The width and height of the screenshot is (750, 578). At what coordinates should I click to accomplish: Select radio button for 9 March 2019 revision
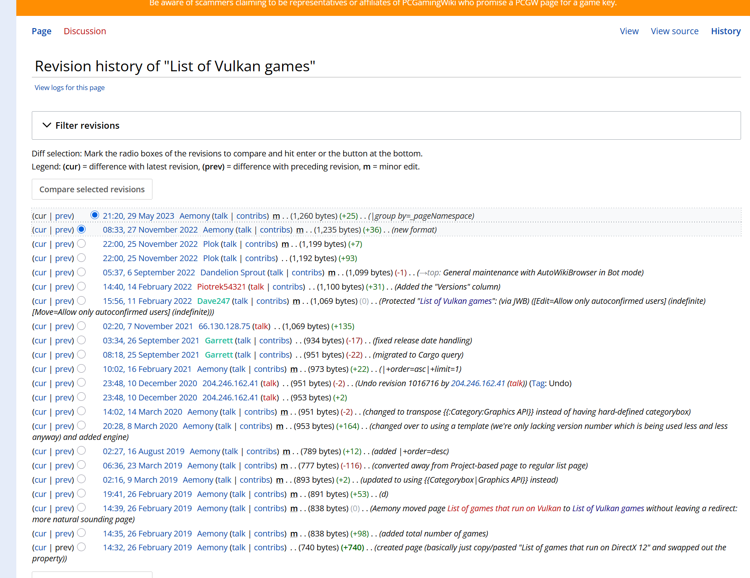pos(82,479)
